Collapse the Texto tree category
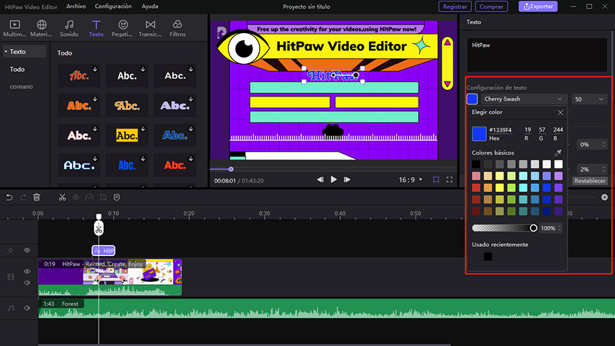 [6, 51]
